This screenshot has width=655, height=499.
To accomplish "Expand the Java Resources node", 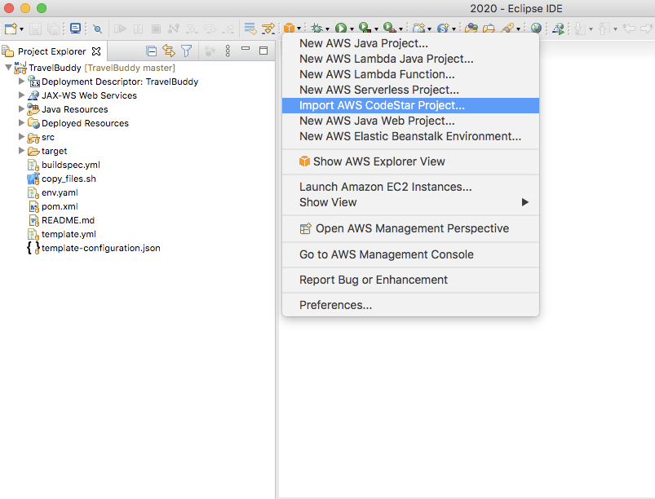I will pos(21,108).
